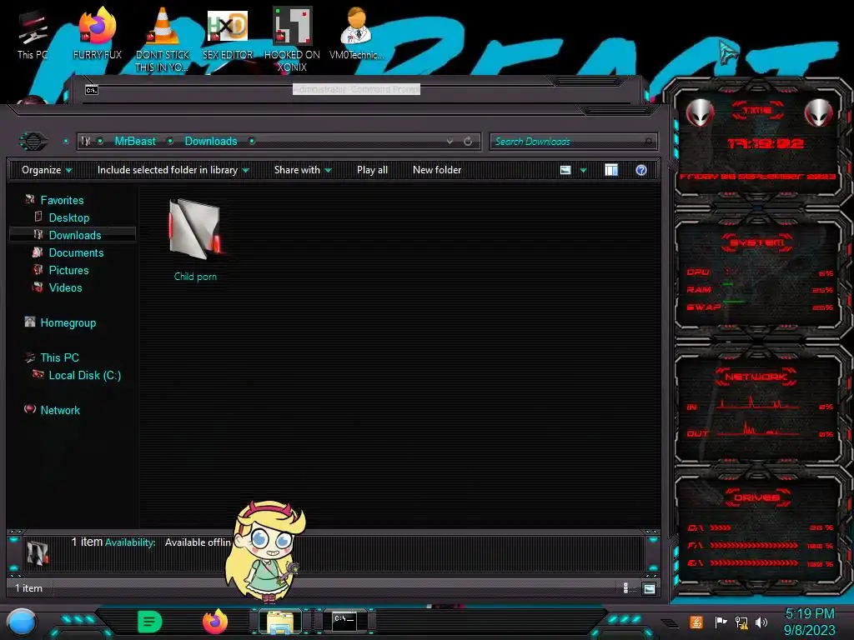Create a New folder from toolbar
Viewport: 854px width, 640px height.
[x=437, y=170]
